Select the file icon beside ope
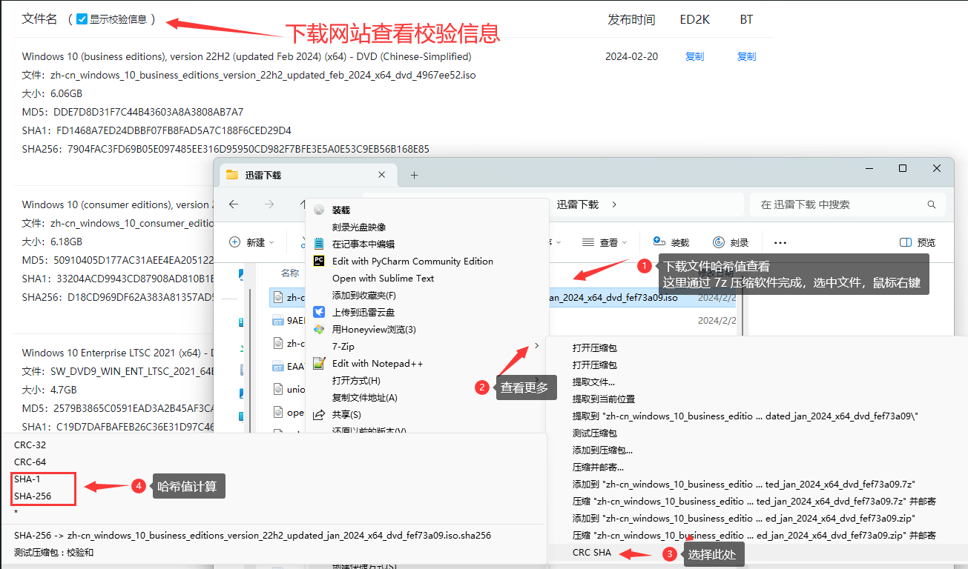This screenshot has width=968, height=569. 278,412
